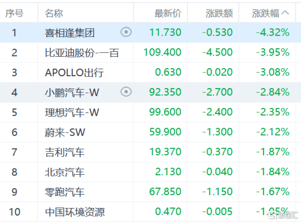
Task: Open stock 喜相逢集团
Action: [x=70, y=33]
